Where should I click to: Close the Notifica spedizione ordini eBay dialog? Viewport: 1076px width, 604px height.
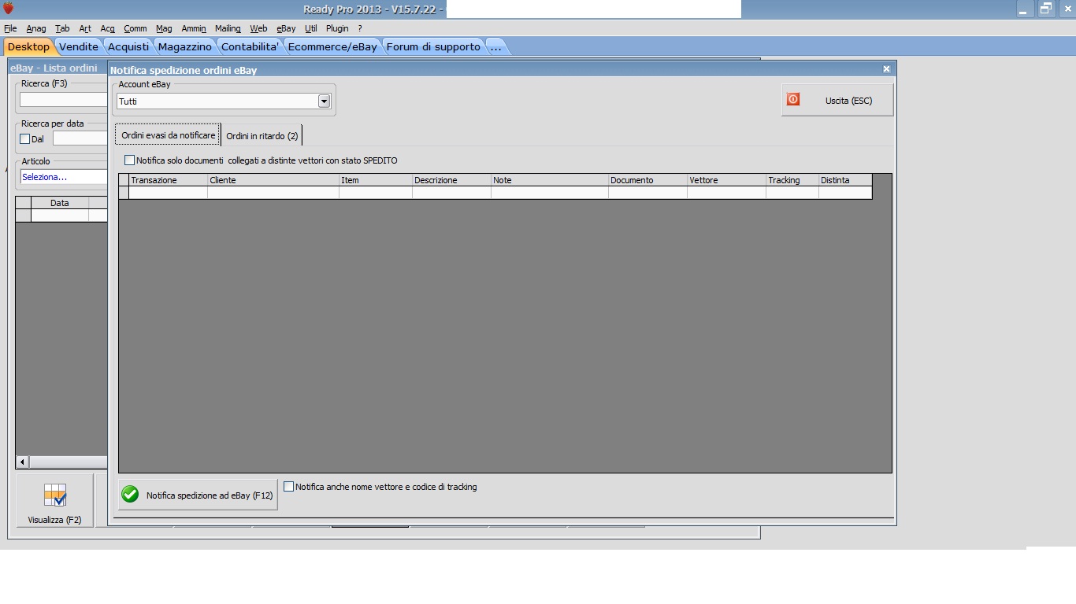(x=886, y=69)
